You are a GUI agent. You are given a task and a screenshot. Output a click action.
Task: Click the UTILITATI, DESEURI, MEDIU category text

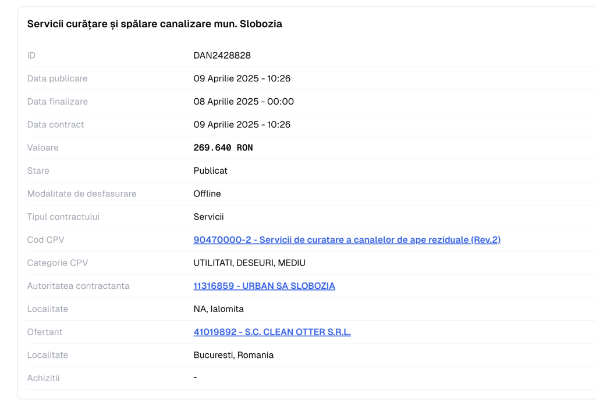click(249, 263)
